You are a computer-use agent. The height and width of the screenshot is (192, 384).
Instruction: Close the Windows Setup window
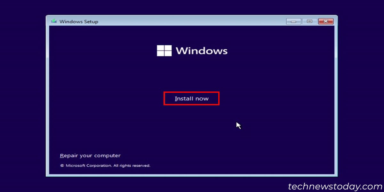tap(326, 21)
